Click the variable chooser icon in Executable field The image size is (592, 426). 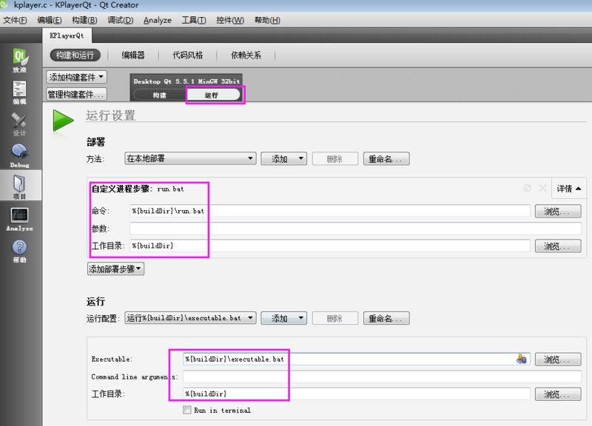[522, 359]
